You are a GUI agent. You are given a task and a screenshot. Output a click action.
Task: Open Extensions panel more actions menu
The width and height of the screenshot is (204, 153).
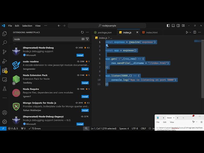[87, 32]
